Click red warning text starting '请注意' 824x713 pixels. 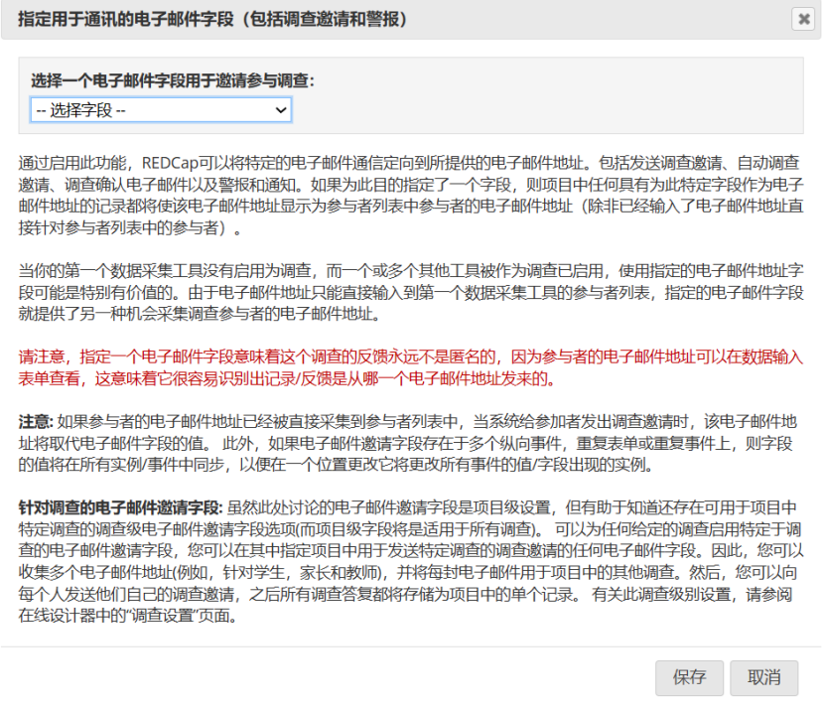(x=411, y=367)
